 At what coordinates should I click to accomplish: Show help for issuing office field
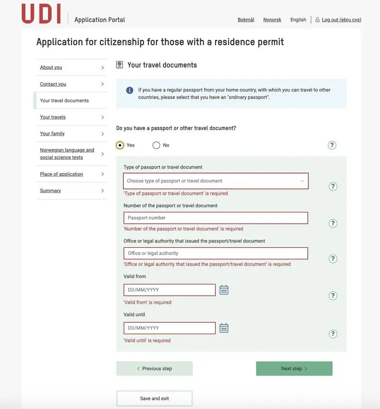pos(333,259)
